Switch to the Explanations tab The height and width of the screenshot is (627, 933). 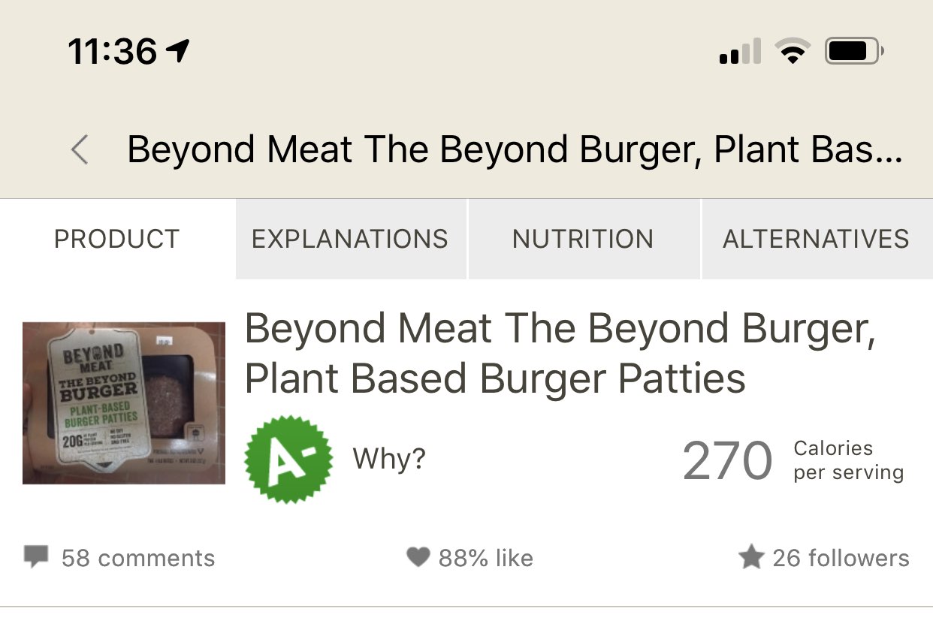pos(350,239)
